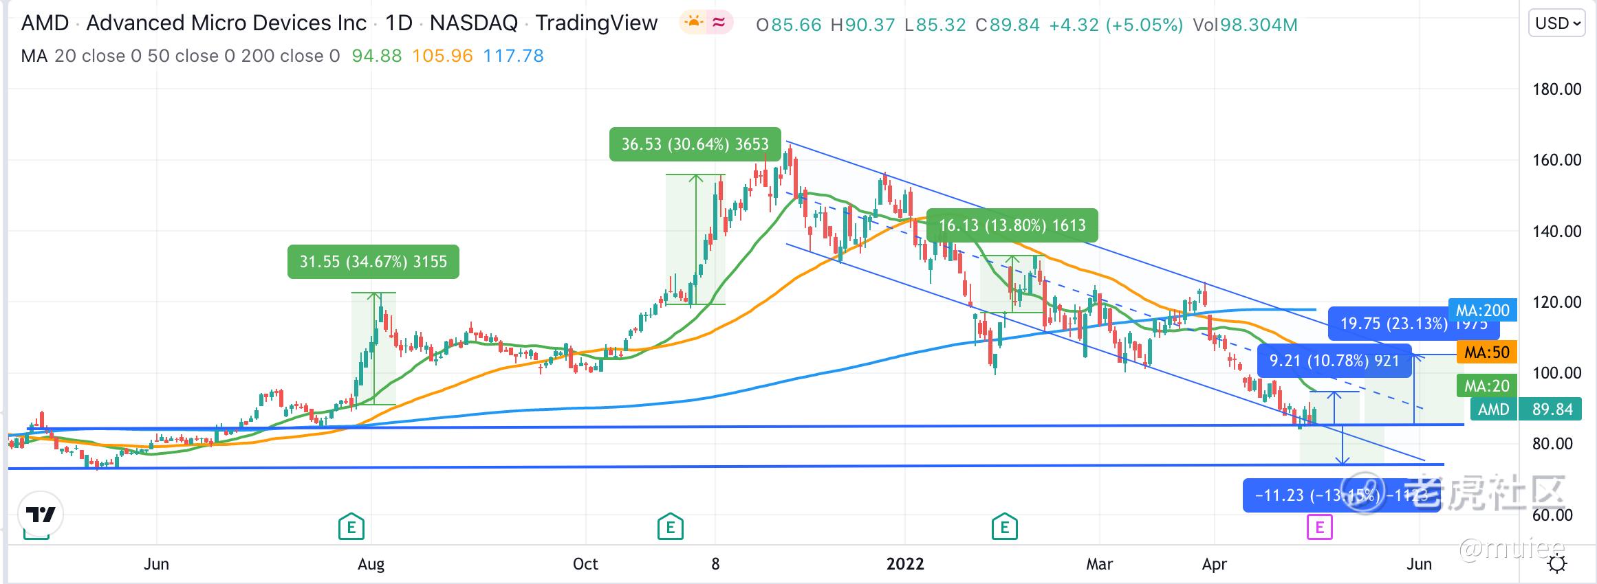
Task: Select the −11.23 (−13.15%) measurement label
Action: pyautogui.click(x=1341, y=495)
